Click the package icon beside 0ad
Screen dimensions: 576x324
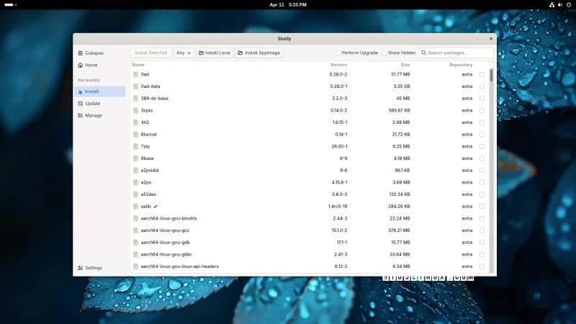135,74
